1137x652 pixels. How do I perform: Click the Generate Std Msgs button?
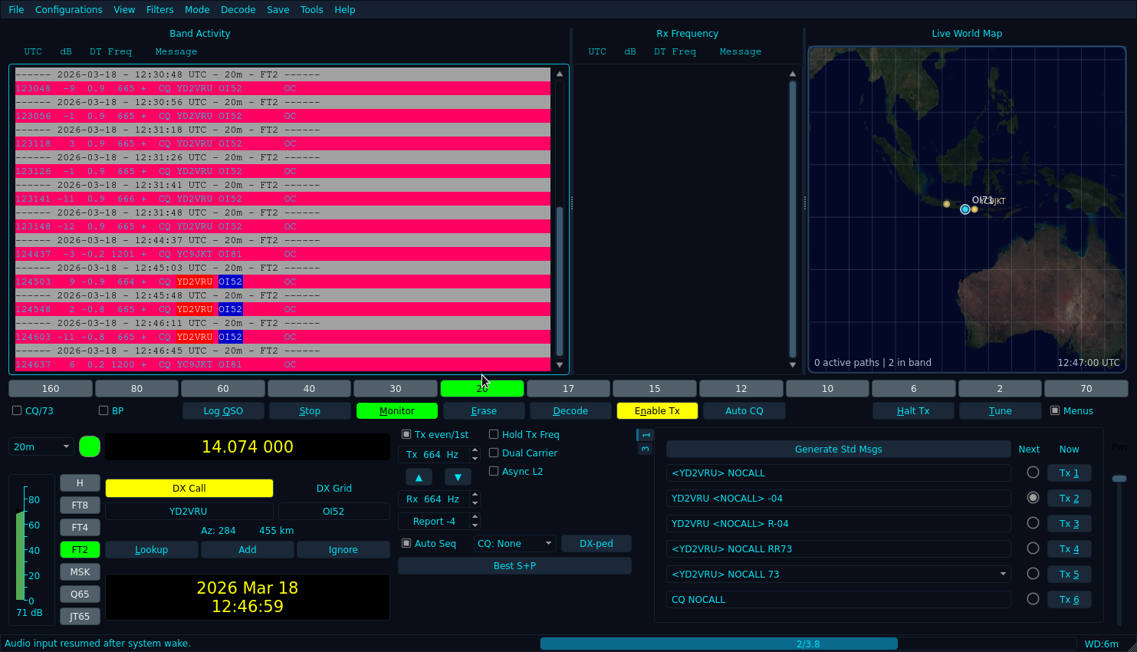point(838,449)
